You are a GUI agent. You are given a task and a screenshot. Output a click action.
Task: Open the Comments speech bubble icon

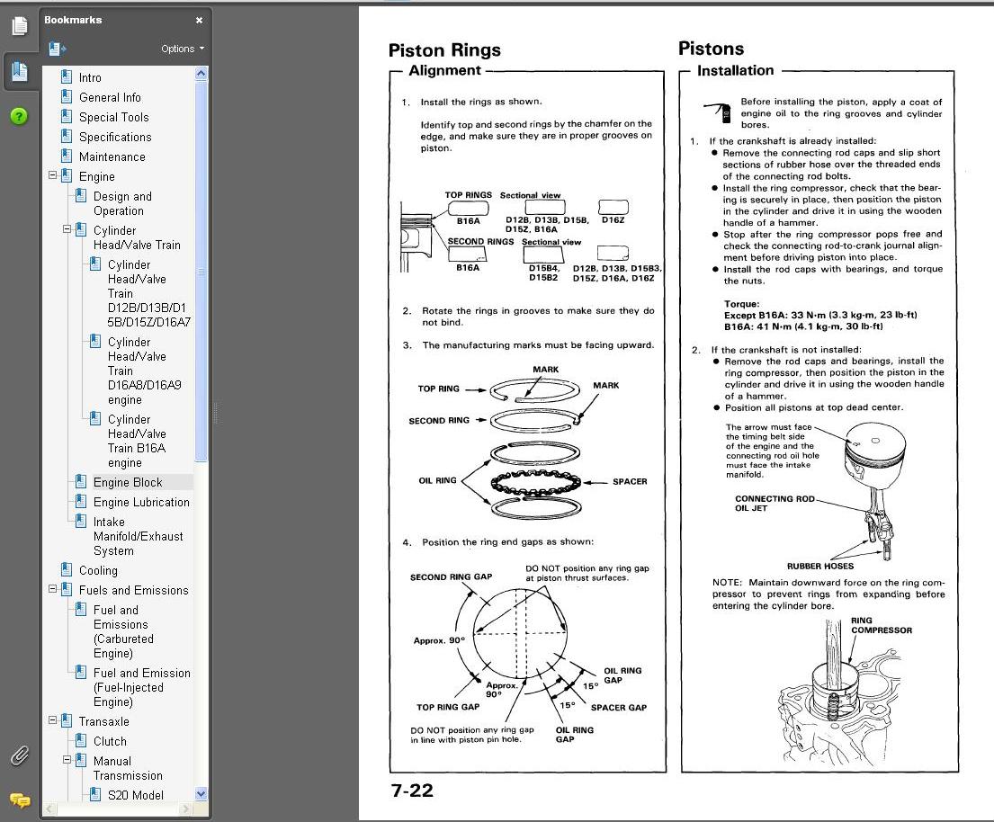pyautogui.click(x=19, y=800)
